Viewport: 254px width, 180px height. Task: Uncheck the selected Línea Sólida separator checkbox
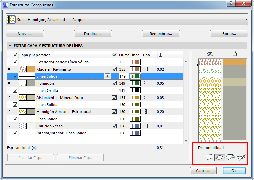15,76
